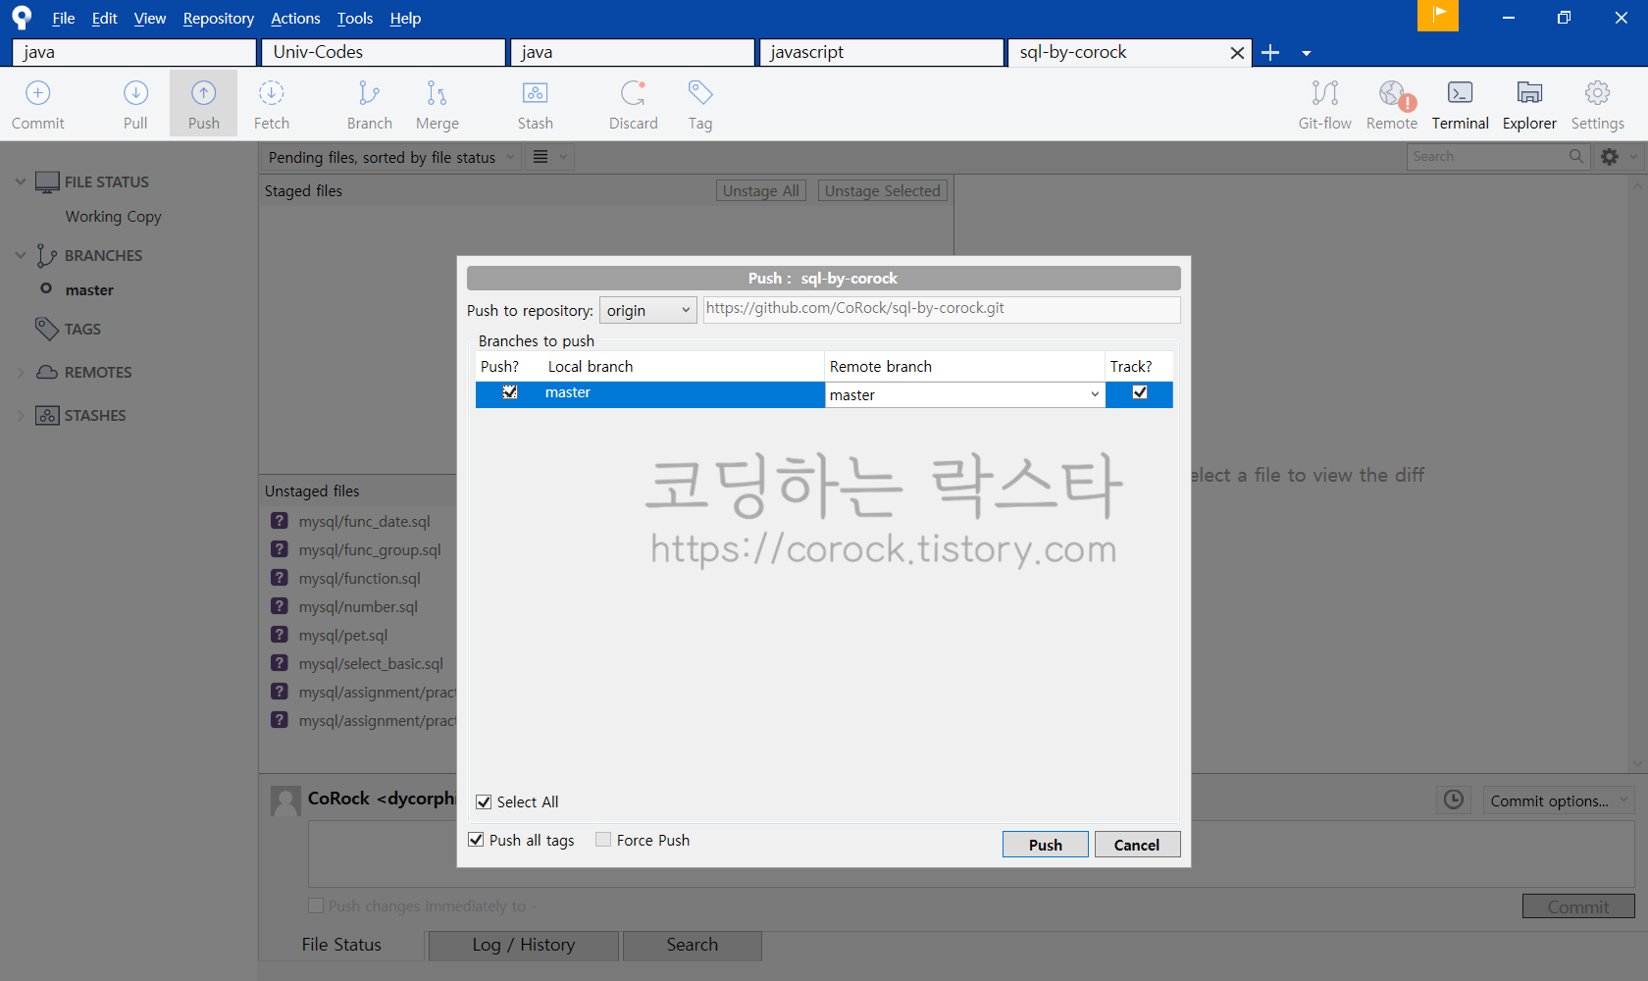Close the sql-by-corock tab
Image resolution: width=1648 pixels, height=981 pixels.
point(1237,53)
